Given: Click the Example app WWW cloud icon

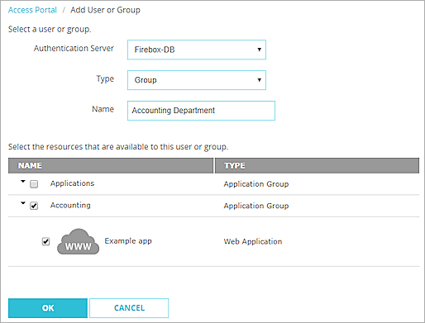Looking at the screenshot, I should (78, 241).
